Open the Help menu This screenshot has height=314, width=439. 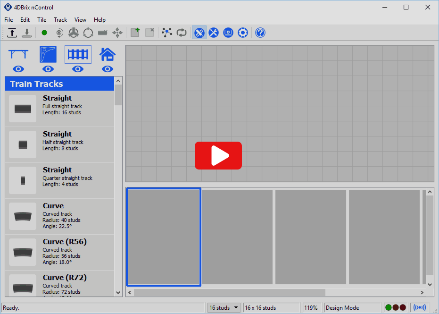click(99, 20)
